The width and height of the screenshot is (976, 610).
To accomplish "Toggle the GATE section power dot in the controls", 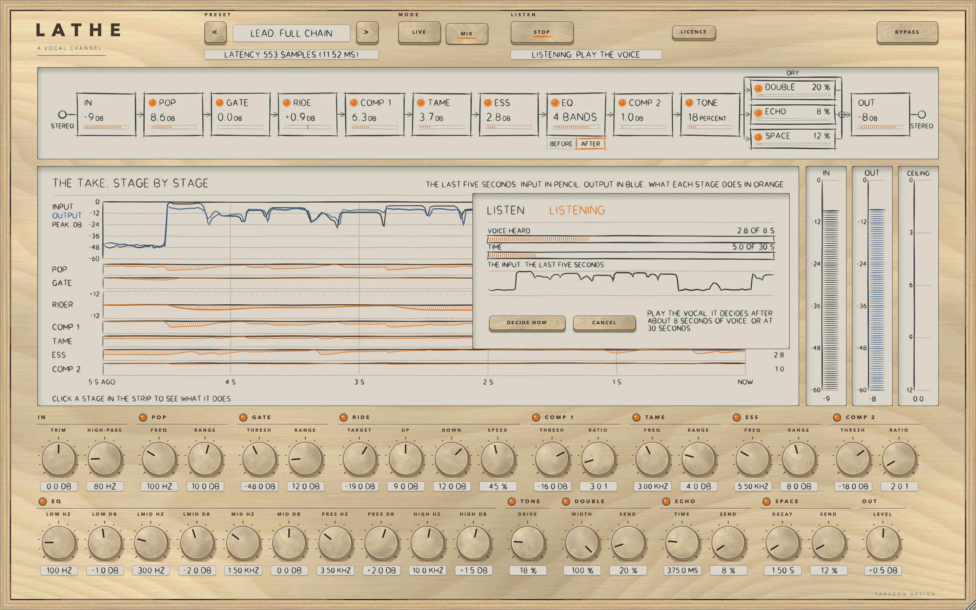I will (x=243, y=418).
